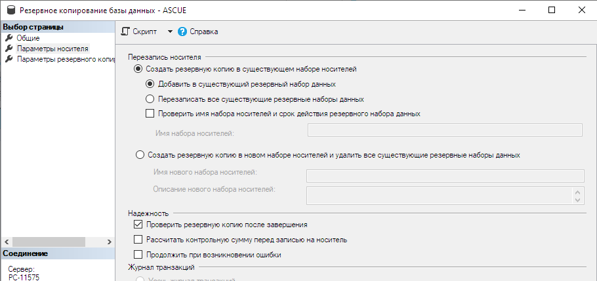This screenshot has height=281, width=597.
Task: Uncheck Проверить резервную копию после завершения
Action: (138, 225)
